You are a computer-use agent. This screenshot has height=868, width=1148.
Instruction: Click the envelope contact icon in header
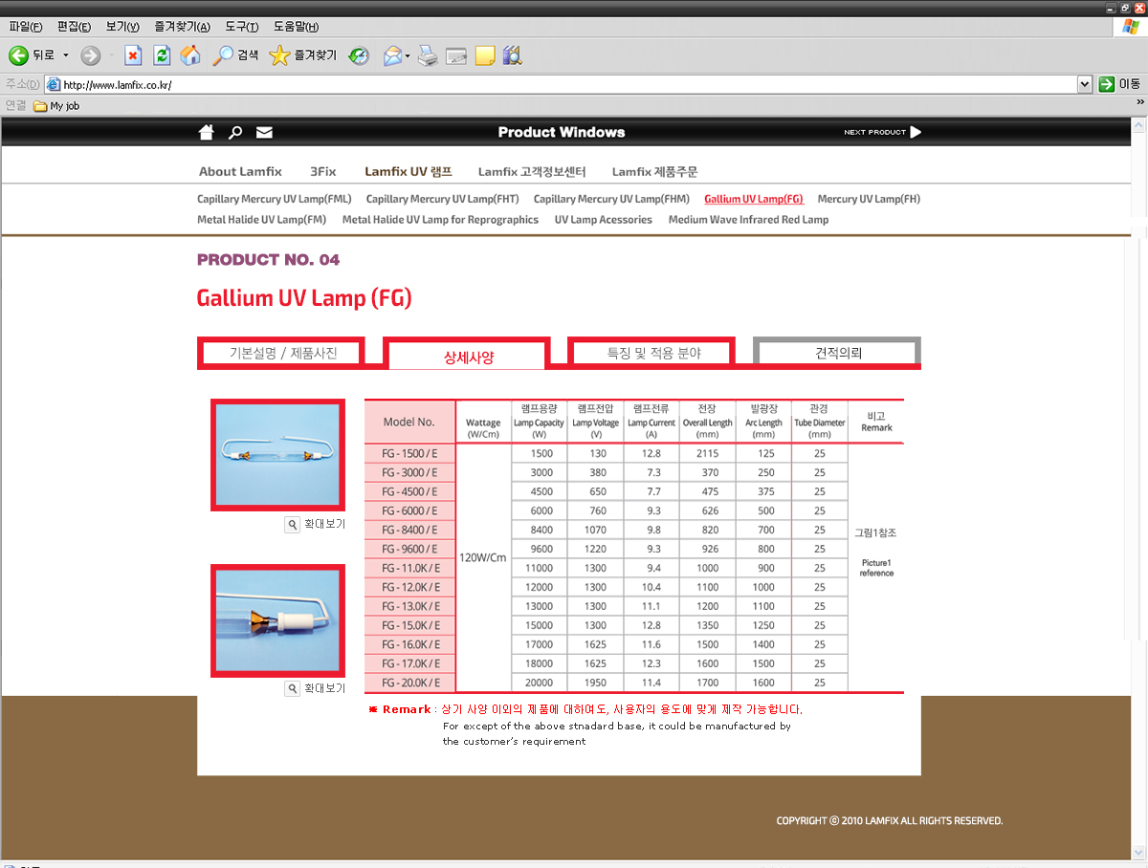(x=264, y=132)
